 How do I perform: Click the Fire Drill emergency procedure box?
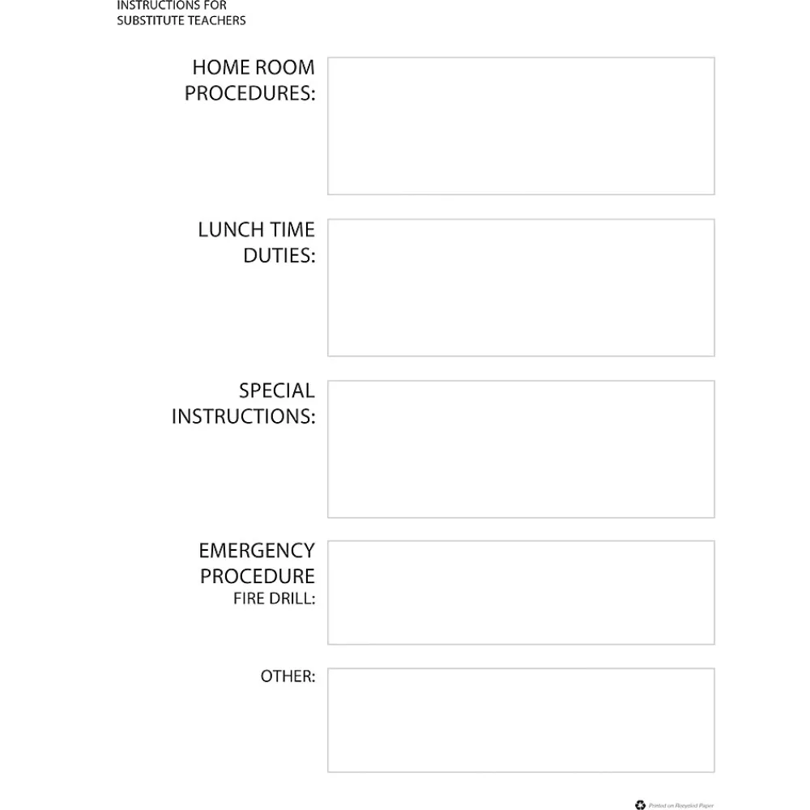tap(521, 593)
